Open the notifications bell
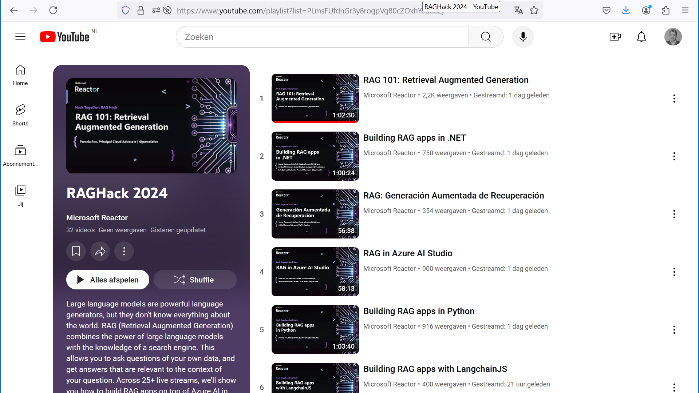 tap(641, 37)
